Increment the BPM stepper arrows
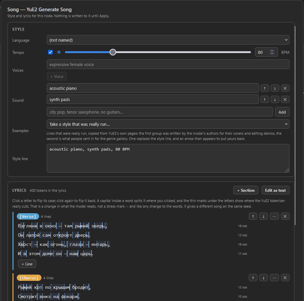The width and height of the screenshot is (304, 301). coord(272,51)
